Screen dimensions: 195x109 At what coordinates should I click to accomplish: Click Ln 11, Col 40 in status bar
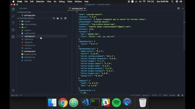click(x=135, y=95)
